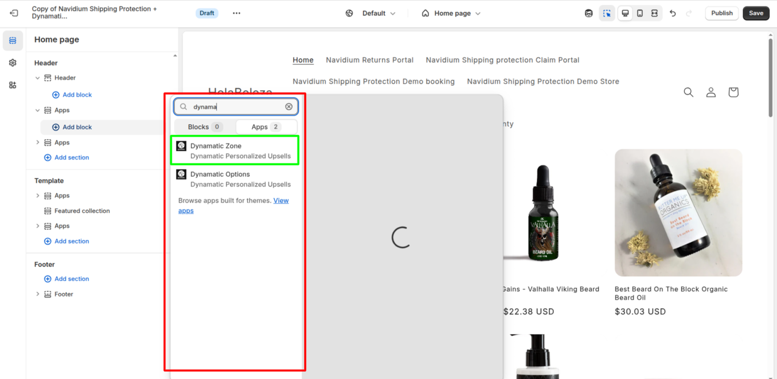Open the shopping cart icon
The width and height of the screenshot is (777, 379).
pyautogui.click(x=733, y=92)
